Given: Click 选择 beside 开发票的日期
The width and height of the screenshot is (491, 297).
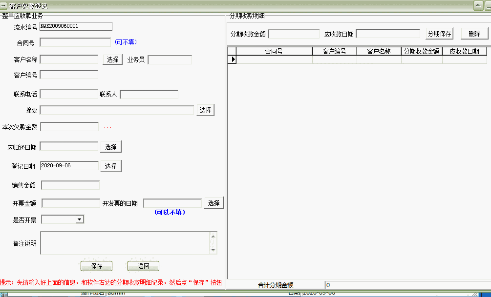Looking at the screenshot, I should pos(213,202).
